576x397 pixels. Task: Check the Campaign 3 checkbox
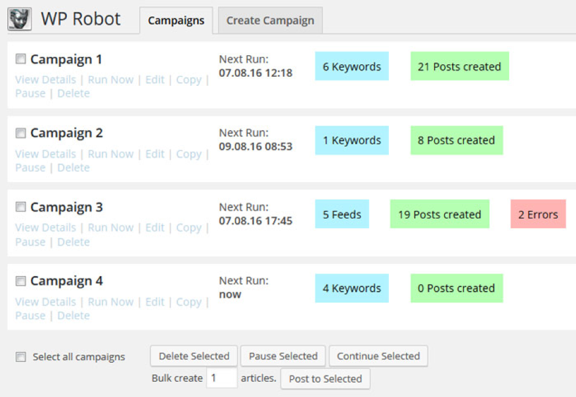(x=20, y=207)
